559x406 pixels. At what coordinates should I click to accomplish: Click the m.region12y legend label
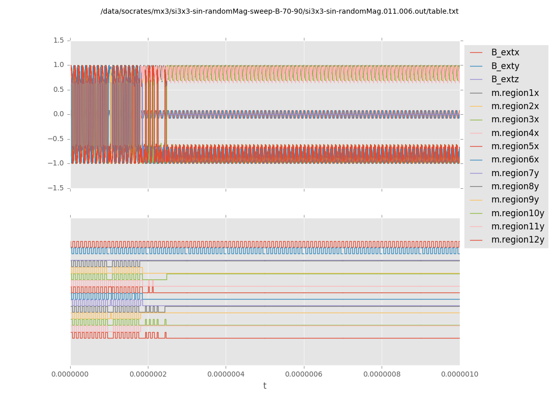(517, 240)
